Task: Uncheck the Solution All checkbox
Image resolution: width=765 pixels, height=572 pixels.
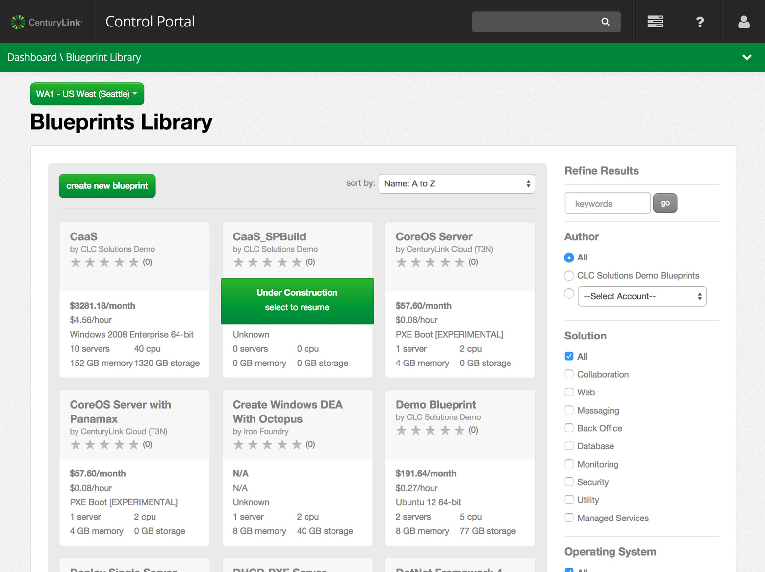Action: click(x=569, y=356)
